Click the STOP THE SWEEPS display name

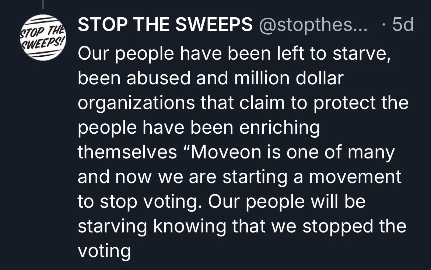[x=165, y=25]
